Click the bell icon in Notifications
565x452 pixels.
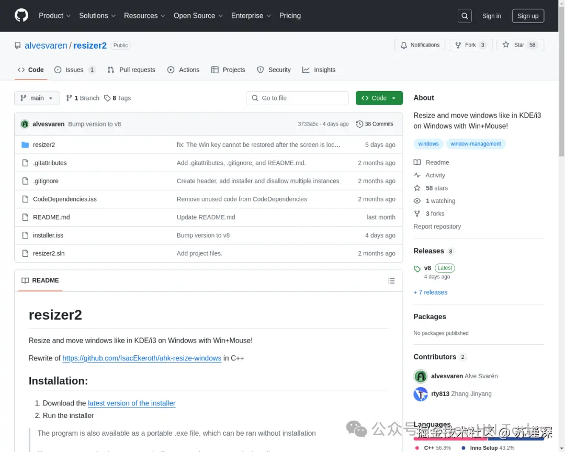coord(403,45)
